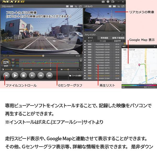The width and height of the screenshot is (157, 157).
Task: Toggle the Y axis G-sensor line
Action: [13, 63]
